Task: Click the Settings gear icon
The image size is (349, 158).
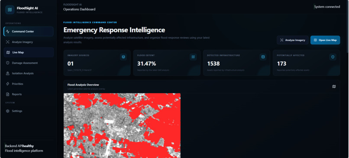Action: [x=8, y=111]
